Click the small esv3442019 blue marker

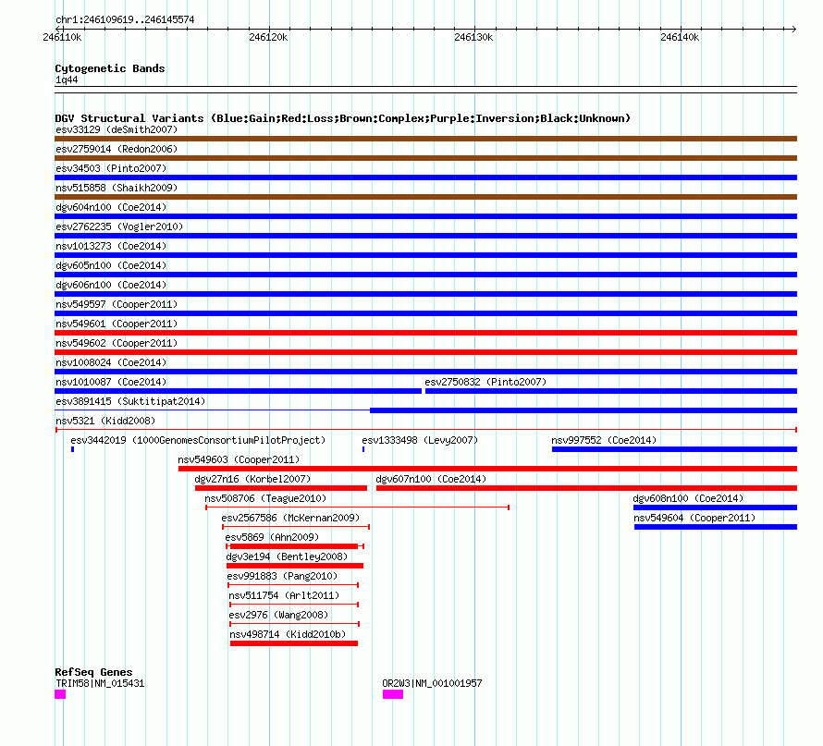coord(72,449)
